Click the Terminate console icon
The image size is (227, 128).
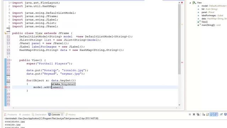click(x=190, y=114)
